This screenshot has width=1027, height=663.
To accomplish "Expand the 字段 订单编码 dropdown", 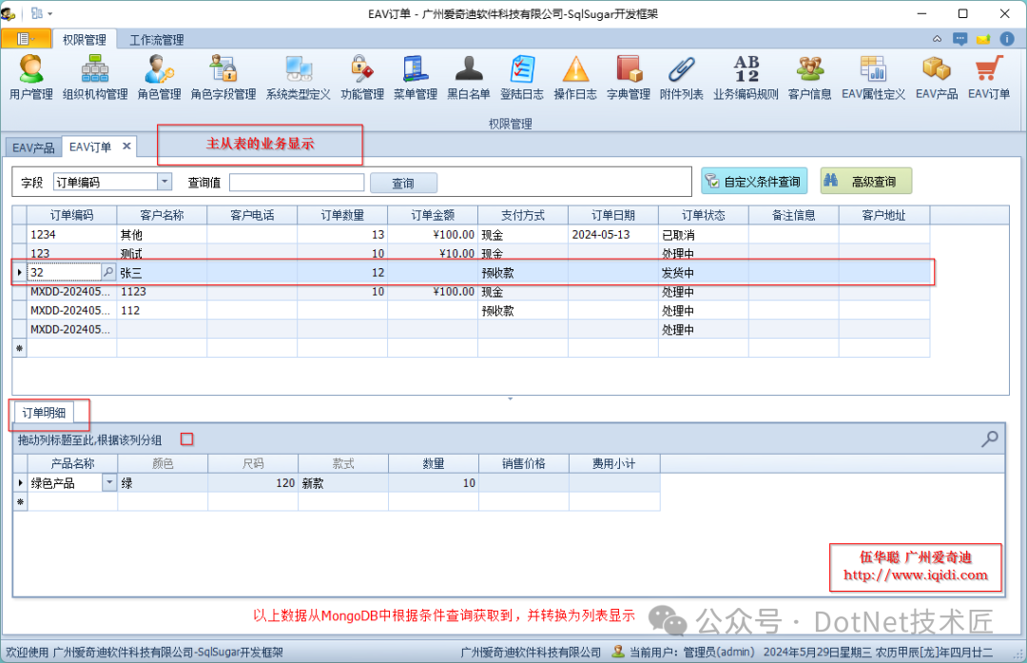I will pyautogui.click(x=165, y=182).
